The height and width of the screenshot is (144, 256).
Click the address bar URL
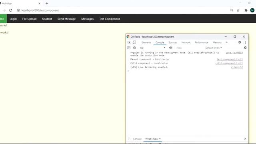click(x=40, y=10)
